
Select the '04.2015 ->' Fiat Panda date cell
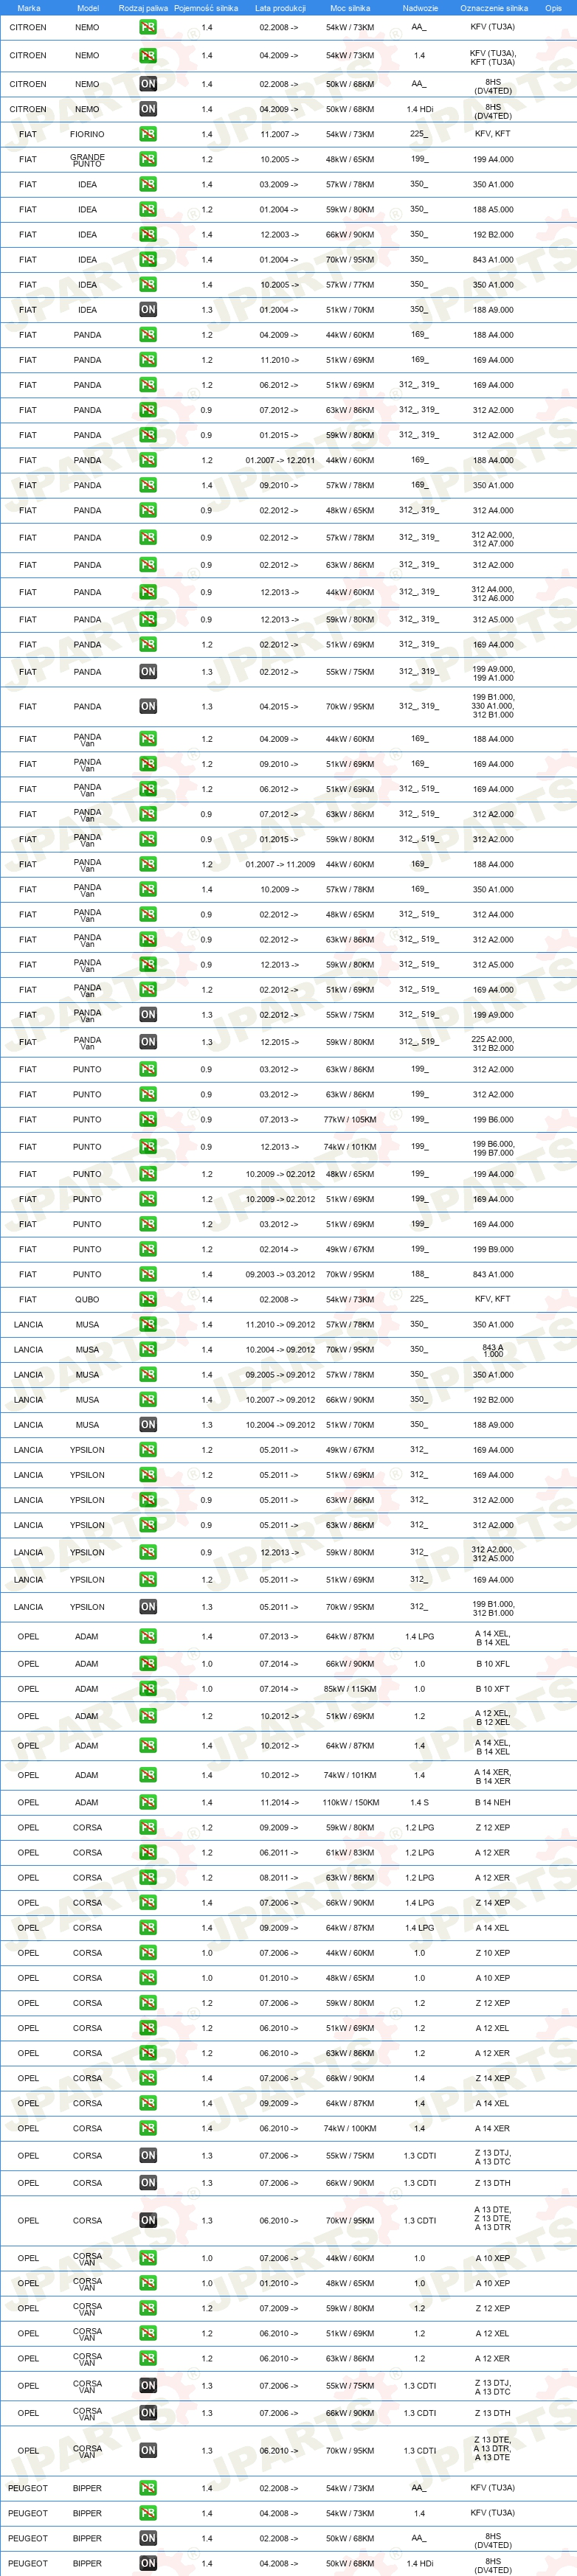click(279, 706)
